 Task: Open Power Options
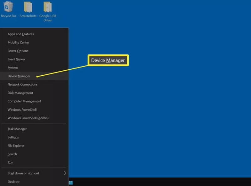pos(35,51)
